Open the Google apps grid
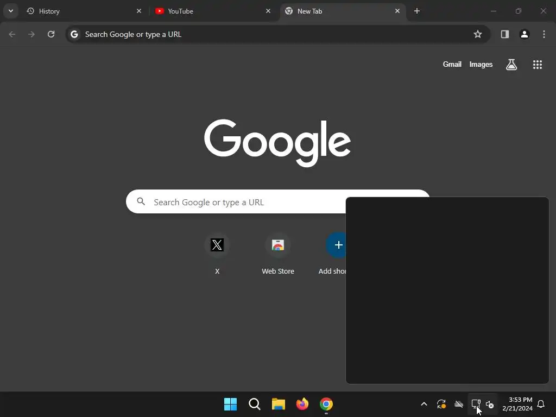 (538, 65)
